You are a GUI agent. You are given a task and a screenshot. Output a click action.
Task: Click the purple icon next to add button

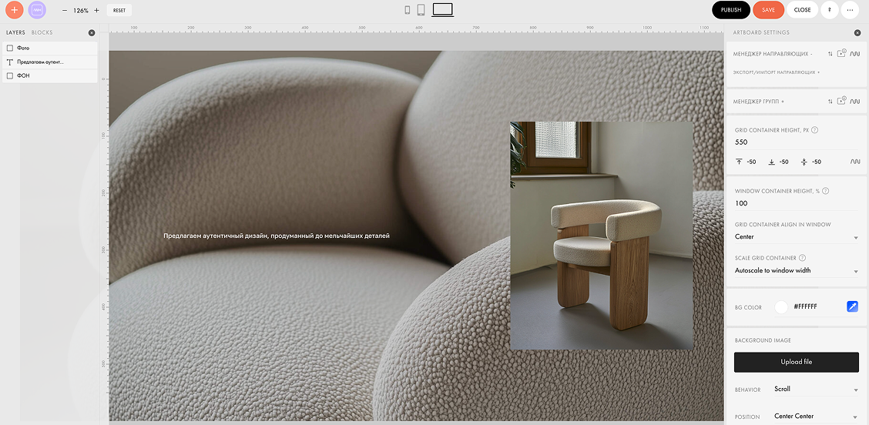pyautogui.click(x=37, y=10)
